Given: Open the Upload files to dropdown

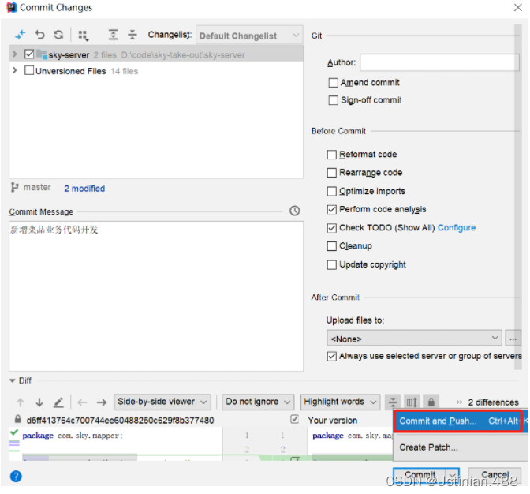Looking at the screenshot, I should tap(414, 338).
